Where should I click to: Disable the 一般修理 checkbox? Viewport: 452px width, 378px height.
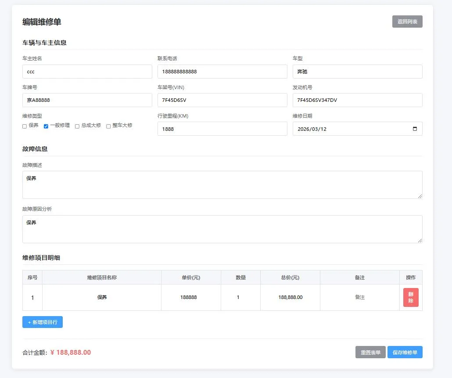(x=46, y=126)
